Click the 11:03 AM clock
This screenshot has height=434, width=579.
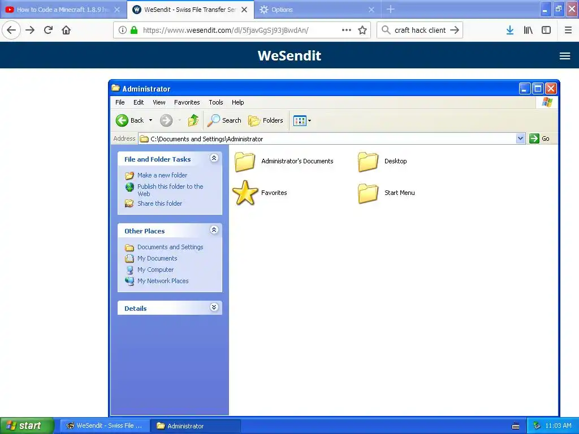(x=558, y=426)
